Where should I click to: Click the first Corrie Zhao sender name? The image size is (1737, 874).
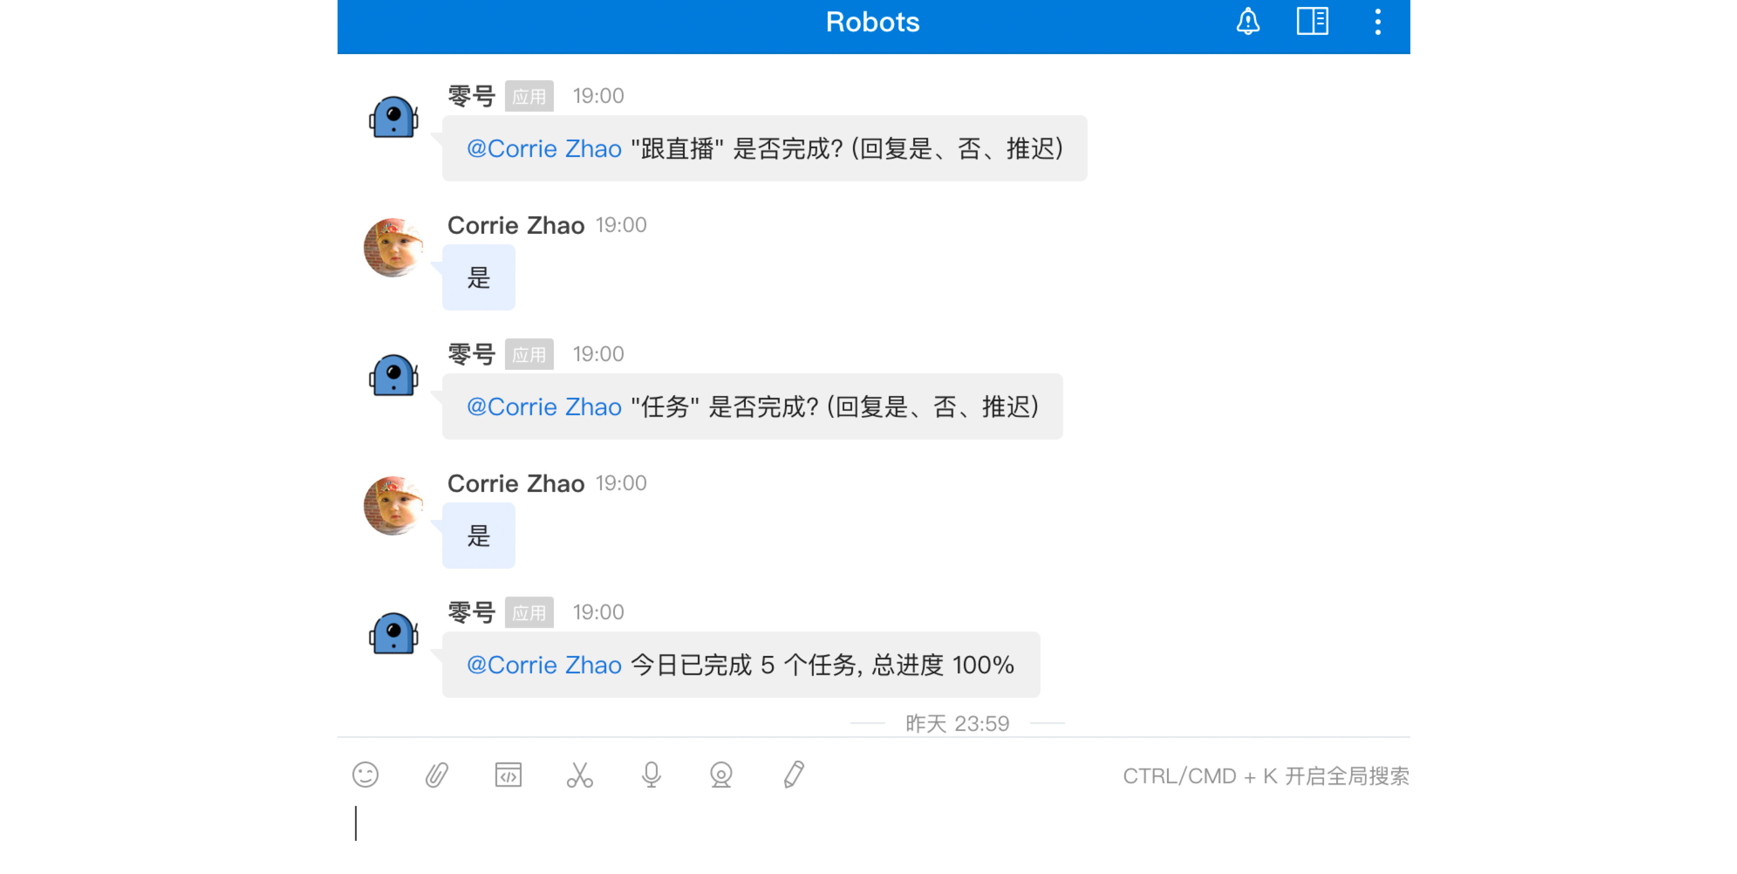516,225
